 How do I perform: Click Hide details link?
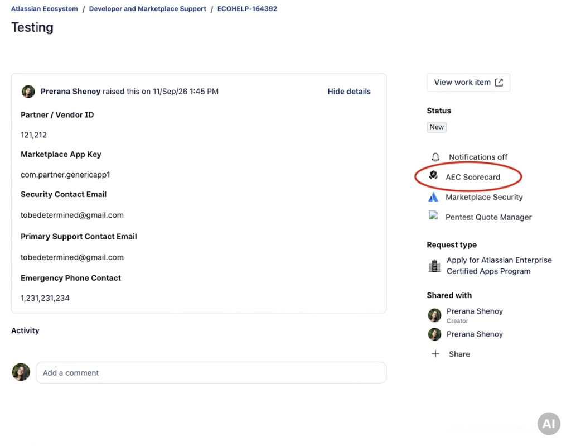pos(349,92)
